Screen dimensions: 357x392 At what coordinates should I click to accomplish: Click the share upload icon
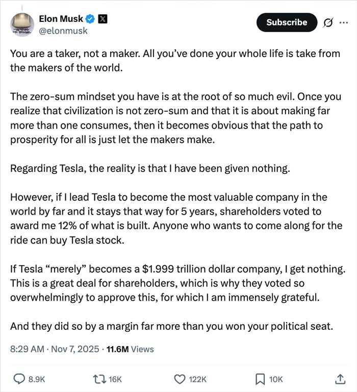tap(340, 379)
